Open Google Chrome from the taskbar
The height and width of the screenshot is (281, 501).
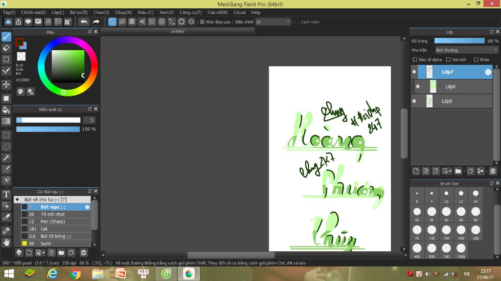pos(75,274)
